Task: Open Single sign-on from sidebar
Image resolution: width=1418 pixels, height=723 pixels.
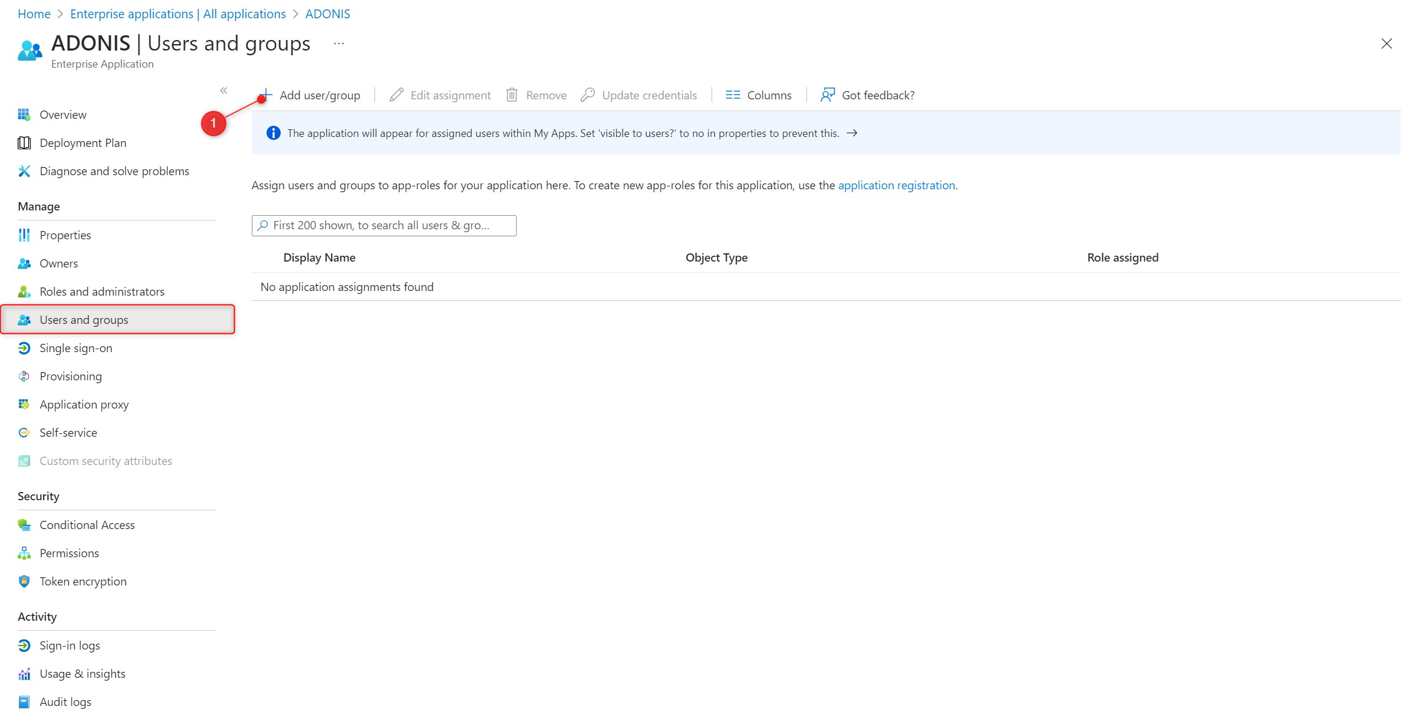Action: pos(75,348)
